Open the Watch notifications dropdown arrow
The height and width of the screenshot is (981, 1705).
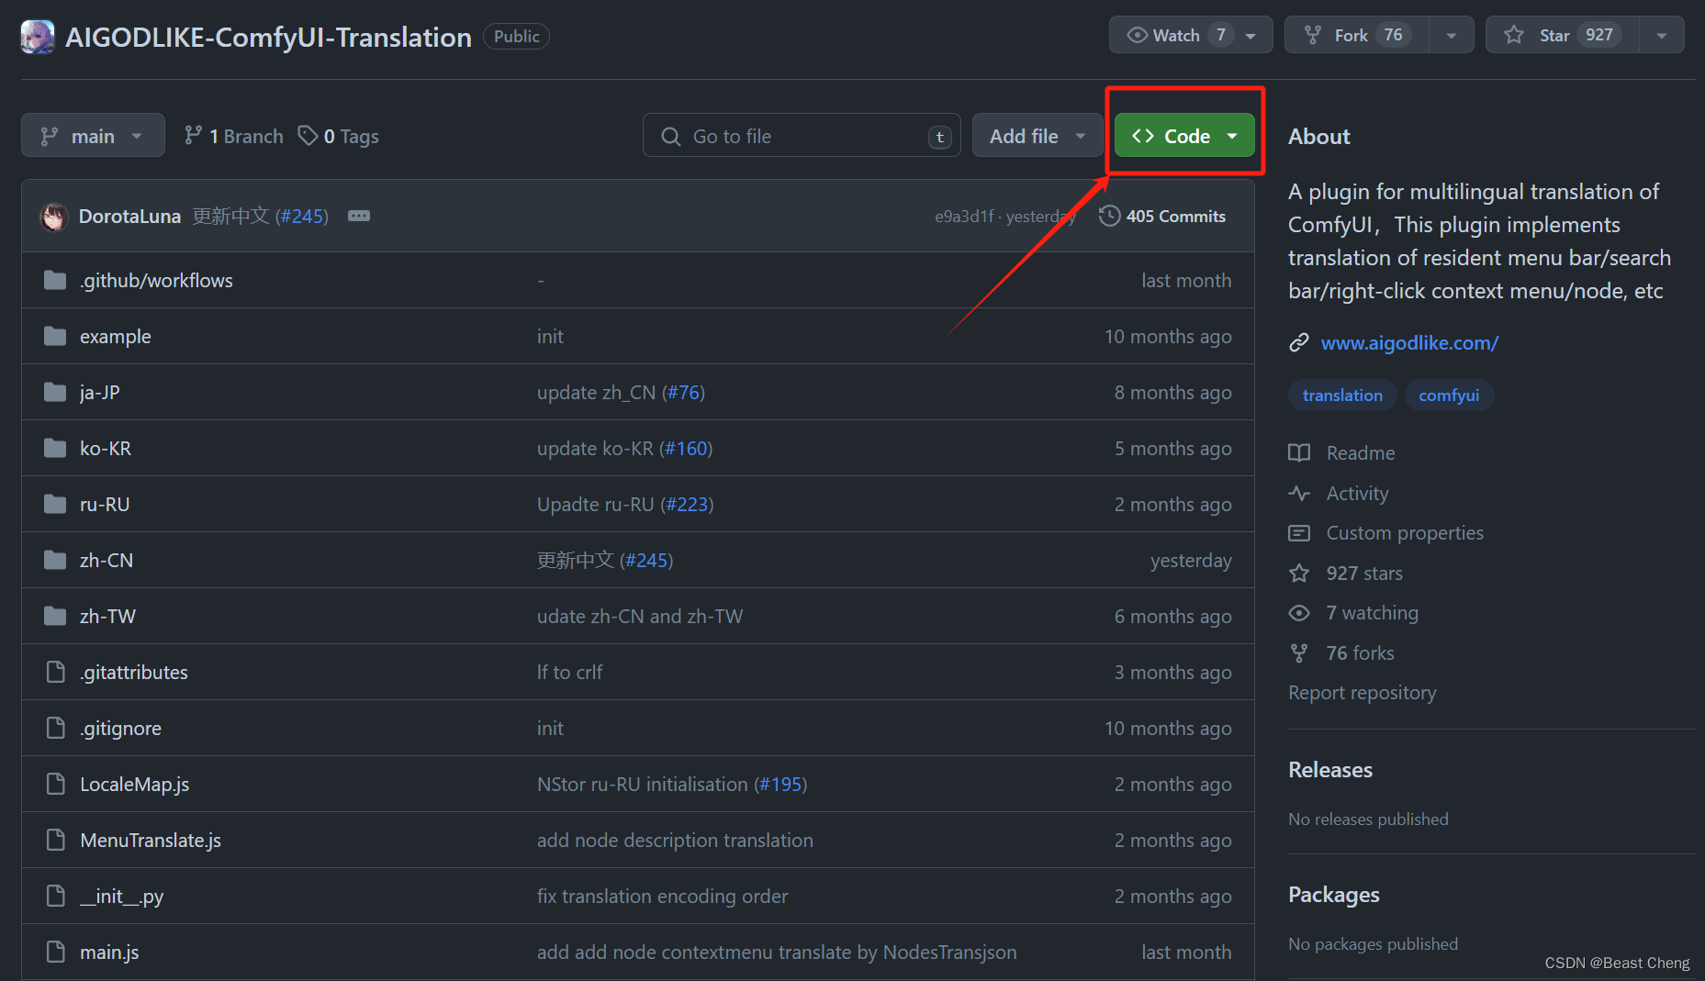tap(1251, 36)
